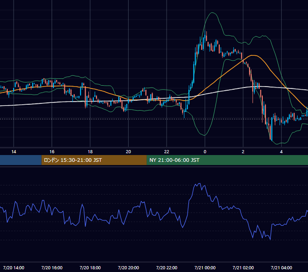The width and height of the screenshot is (308, 272).
Task: Click the hour label 16 on the axis
Action: point(52,152)
